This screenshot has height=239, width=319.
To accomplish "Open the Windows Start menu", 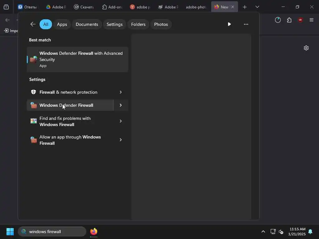I will tap(10, 232).
